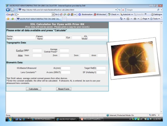The height and width of the screenshot is (126, 167).
Task: Expand the Print options dropdown arrow
Action: tap(138, 19)
